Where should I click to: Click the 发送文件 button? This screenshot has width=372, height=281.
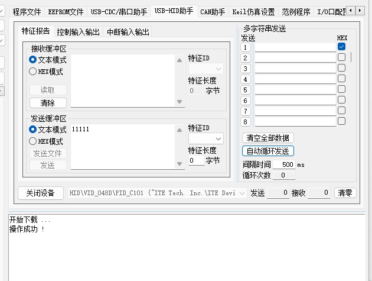(x=48, y=153)
